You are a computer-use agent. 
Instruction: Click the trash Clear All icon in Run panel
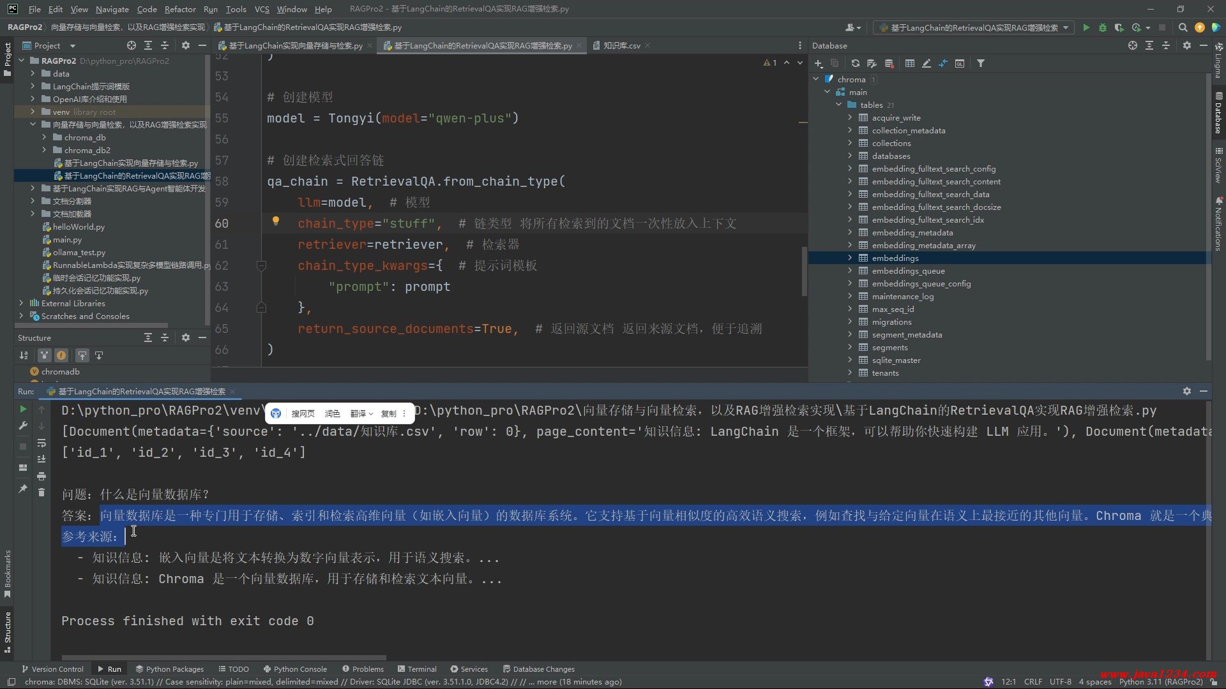(x=42, y=492)
